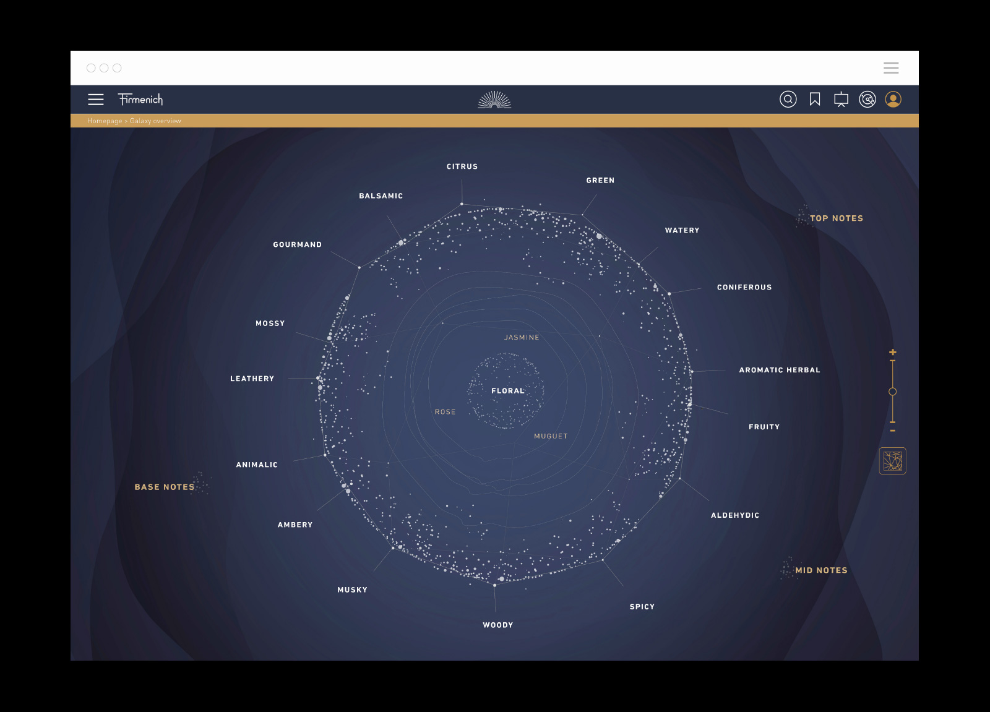Image resolution: width=990 pixels, height=712 pixels.
Task: Click the zoom out minus icon
Action: (x=892, y=430)
